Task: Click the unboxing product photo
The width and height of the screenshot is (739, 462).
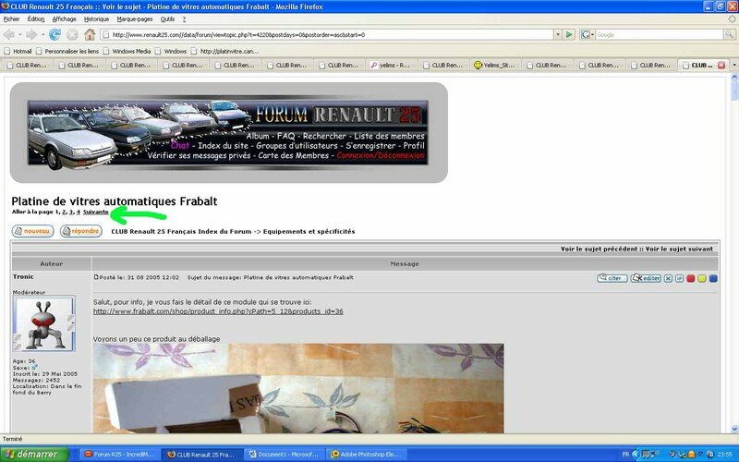Action: point(298,388)
